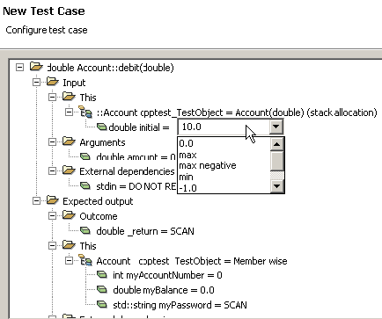Viewport: 382px width, 319px height.
Task: Click the dropdown list scroll down arrow
Action: point(277,186)
